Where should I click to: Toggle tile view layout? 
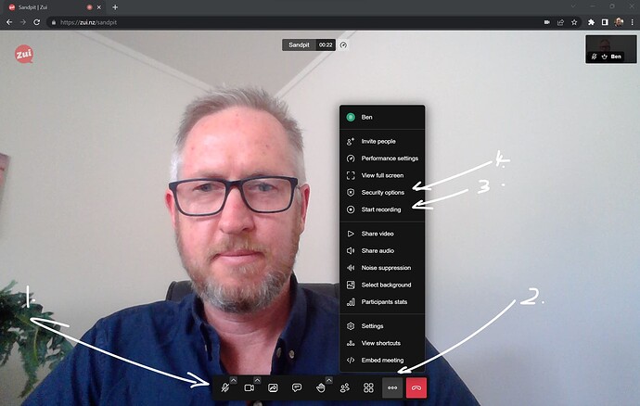pos(368,387)
